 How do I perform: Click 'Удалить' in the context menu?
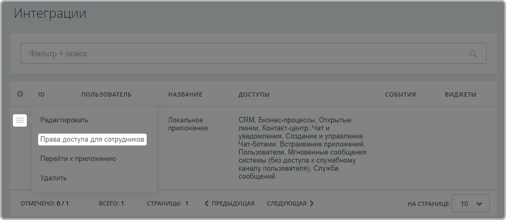point(53,178)
